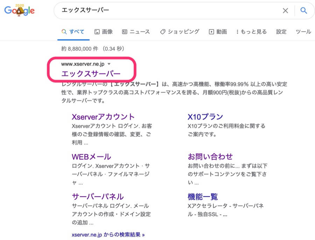This screenshot has height=240, width=315.
Task: Clear the search box with X icon
Action: 285,11
